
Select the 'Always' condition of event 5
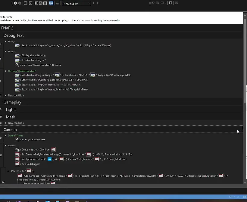tap(12, 51)
